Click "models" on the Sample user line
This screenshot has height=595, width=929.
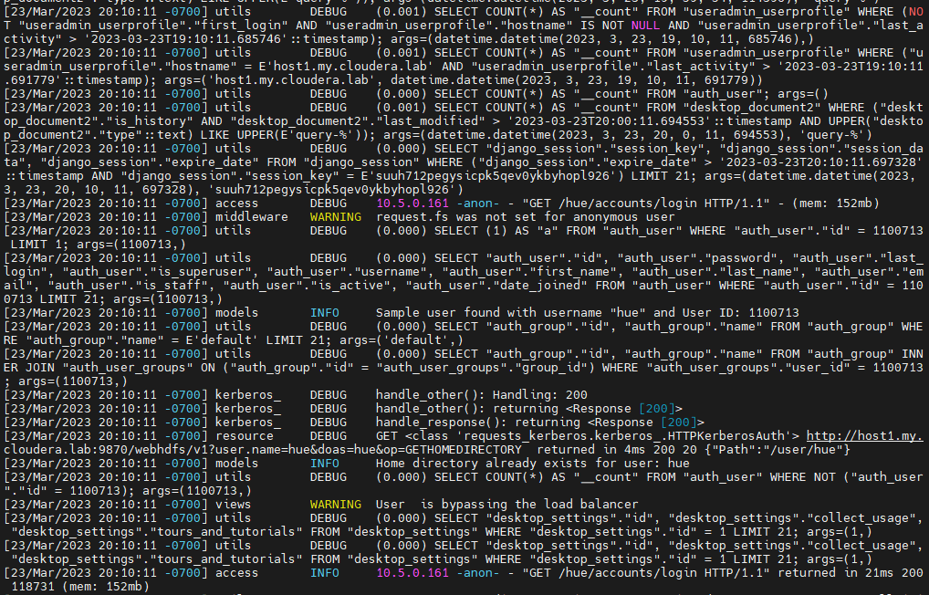pos(236,312)
